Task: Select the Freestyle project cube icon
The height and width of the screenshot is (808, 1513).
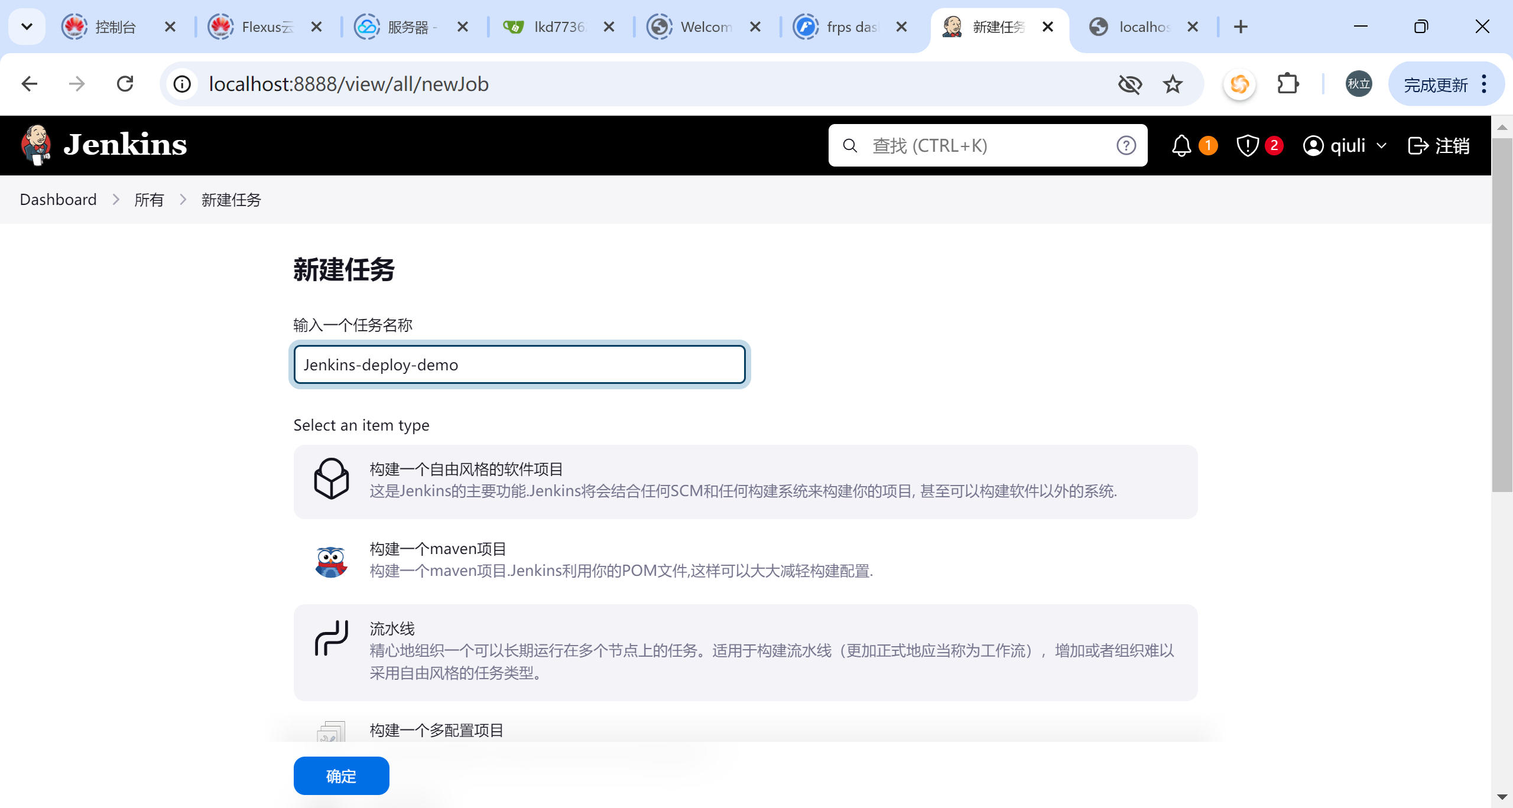Action: click(331, 479)
